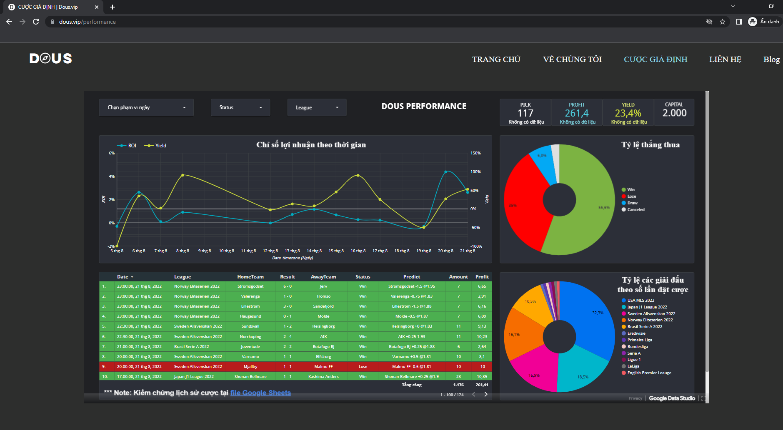Toggle the Yield series in chart legend
Viewport: 783px width, 430px height.
(155, 146)
